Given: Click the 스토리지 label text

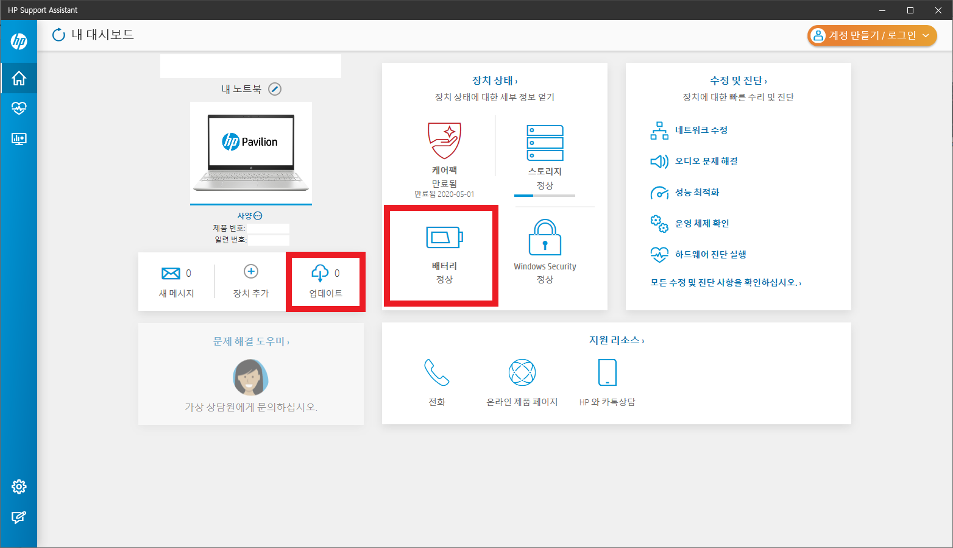Looking at the screenshot, I should 545,172.
